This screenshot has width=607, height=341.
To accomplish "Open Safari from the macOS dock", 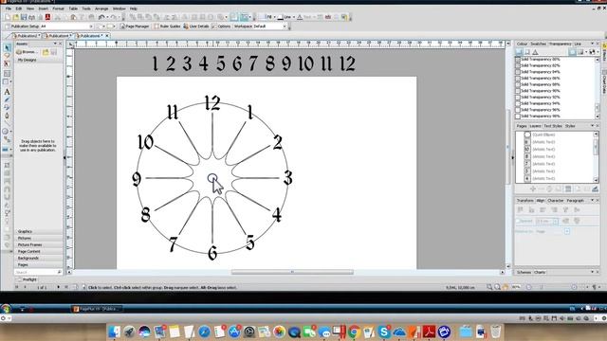I will (x=204, y=332).
